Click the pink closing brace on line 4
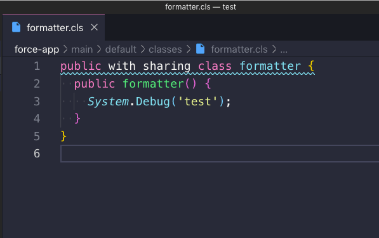This screenshot has width=379, height=238. pos(77,119)
